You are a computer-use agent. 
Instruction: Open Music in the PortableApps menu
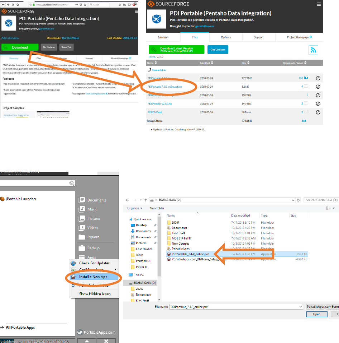88,209
